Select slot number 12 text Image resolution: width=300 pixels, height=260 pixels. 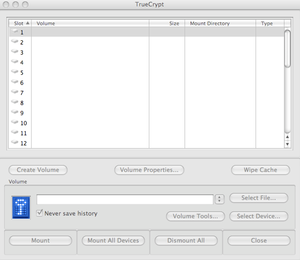tap(24, 143)
